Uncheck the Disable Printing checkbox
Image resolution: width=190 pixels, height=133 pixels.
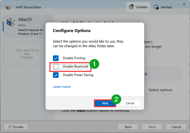click(x=56, y=58)
